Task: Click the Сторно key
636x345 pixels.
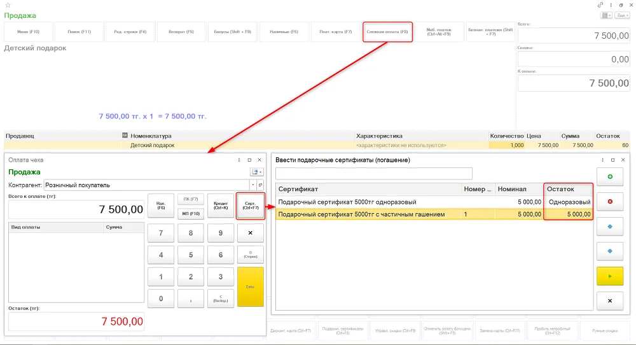Action: point(250,255)
